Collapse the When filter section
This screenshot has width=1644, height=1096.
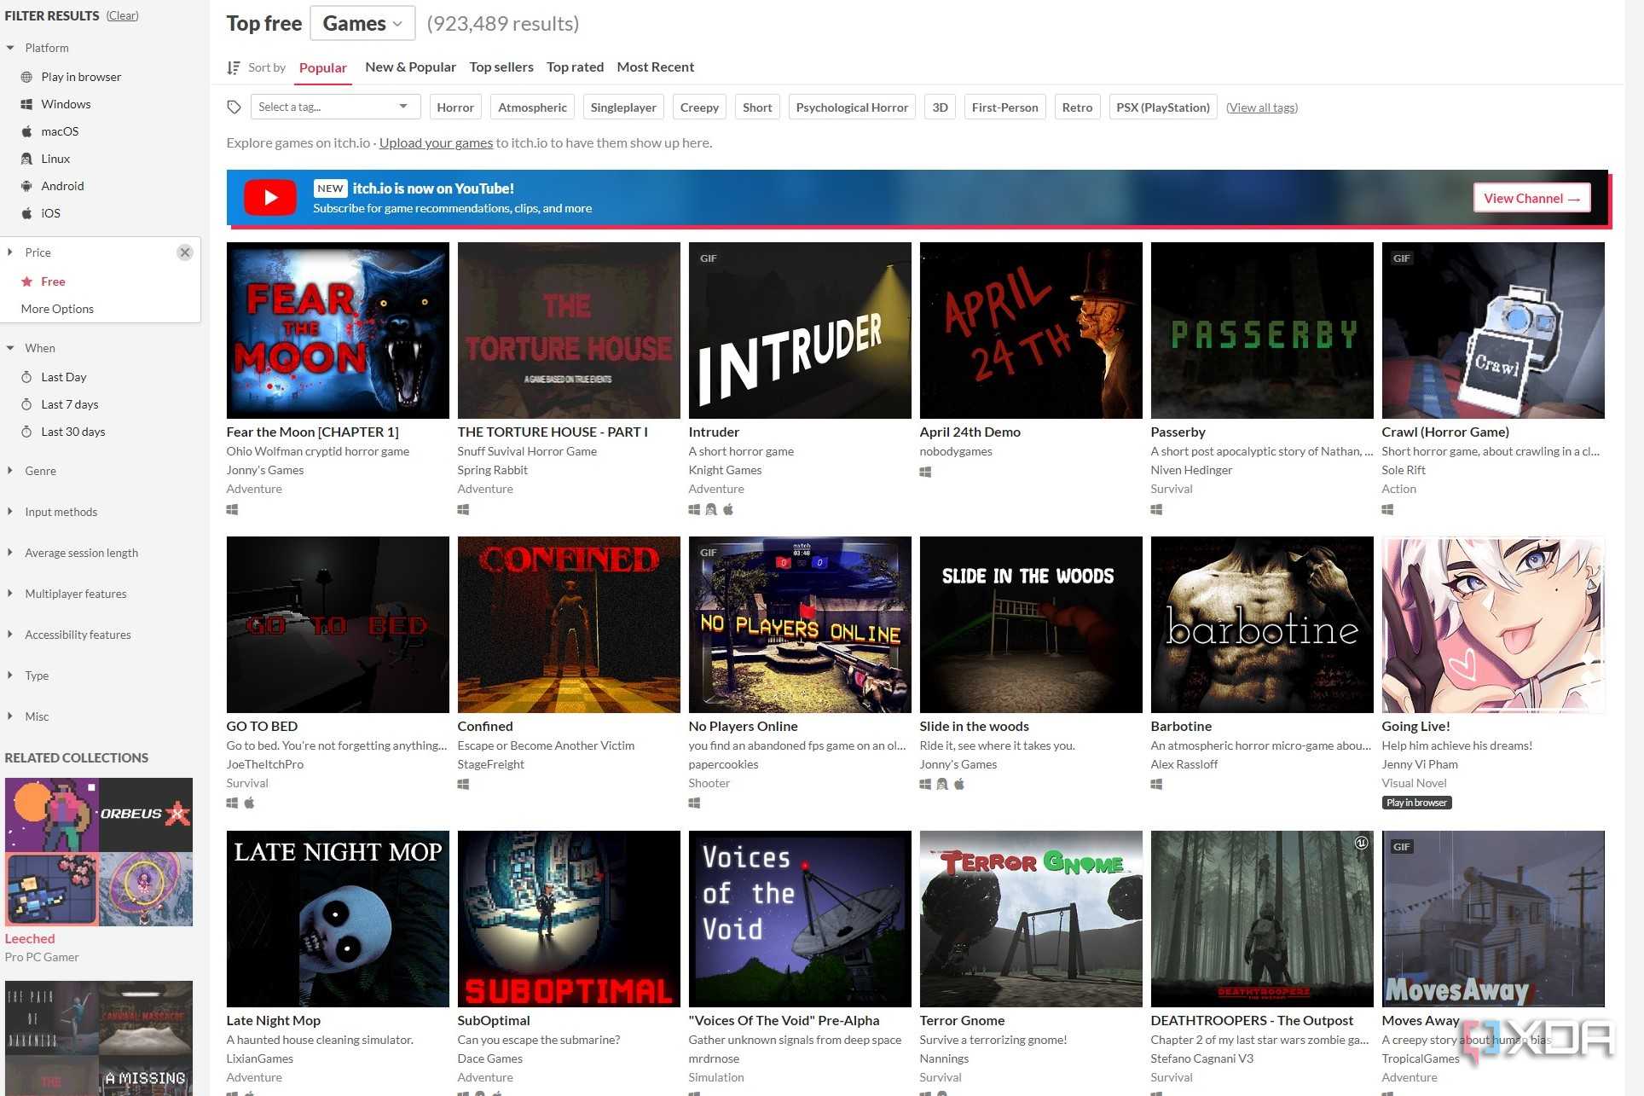[x=10, y=348]
